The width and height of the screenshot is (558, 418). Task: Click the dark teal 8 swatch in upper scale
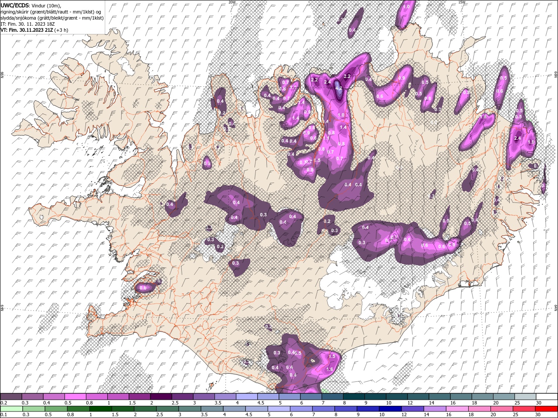354,397
